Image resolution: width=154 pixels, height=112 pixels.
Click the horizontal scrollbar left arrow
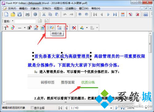[4, 102]
